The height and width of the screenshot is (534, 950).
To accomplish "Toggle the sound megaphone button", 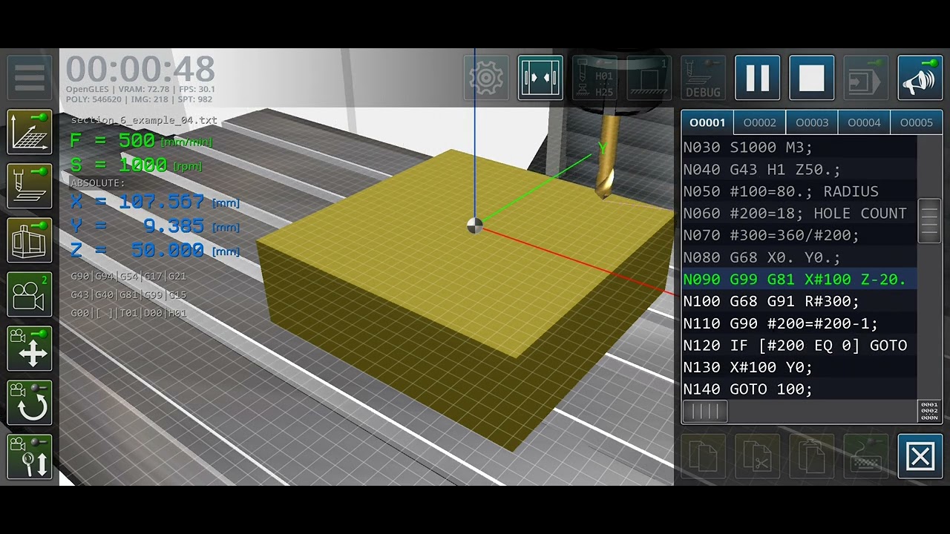I will tap(920, 77).
